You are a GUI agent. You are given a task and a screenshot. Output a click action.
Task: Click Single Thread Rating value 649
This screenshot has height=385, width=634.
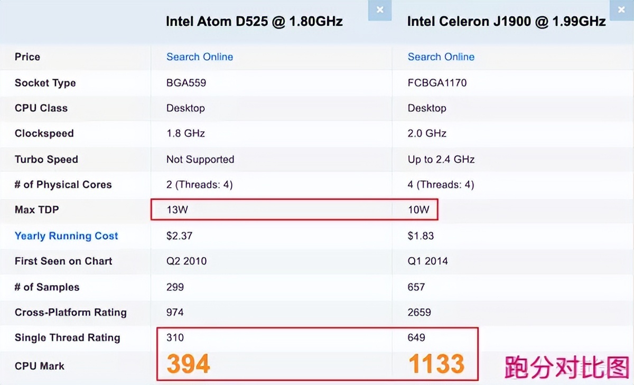tap(416, 337)
